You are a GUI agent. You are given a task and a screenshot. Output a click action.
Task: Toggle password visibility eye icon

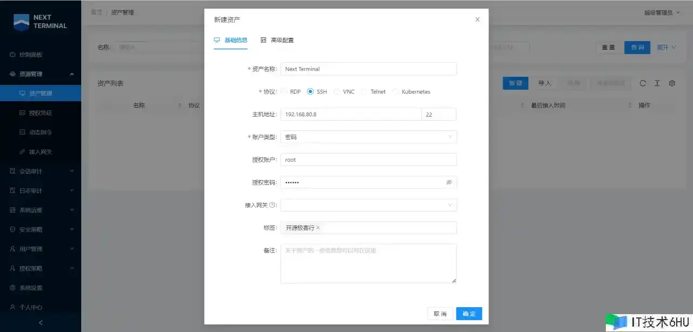(x=449, y=183)
